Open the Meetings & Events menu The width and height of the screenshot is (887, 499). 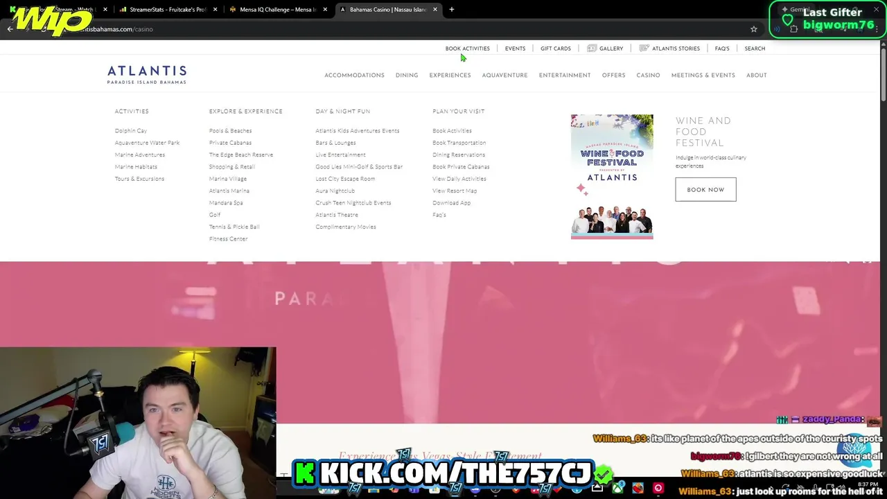[703, 76]
